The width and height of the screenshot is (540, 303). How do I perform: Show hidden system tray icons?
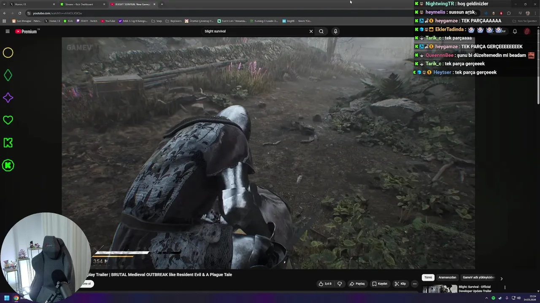coord(486,298)
